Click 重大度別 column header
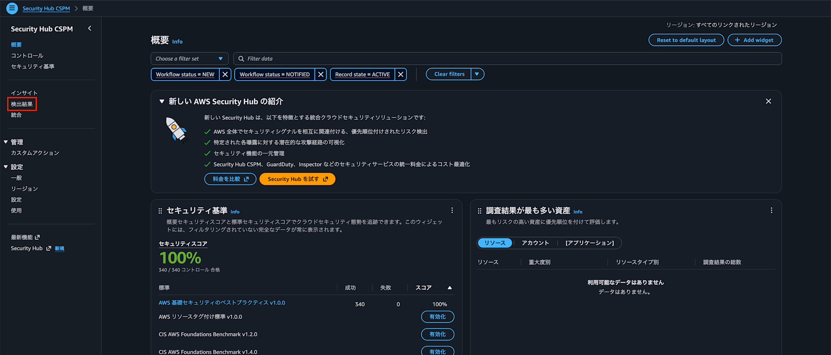 (x=539, y=262)
